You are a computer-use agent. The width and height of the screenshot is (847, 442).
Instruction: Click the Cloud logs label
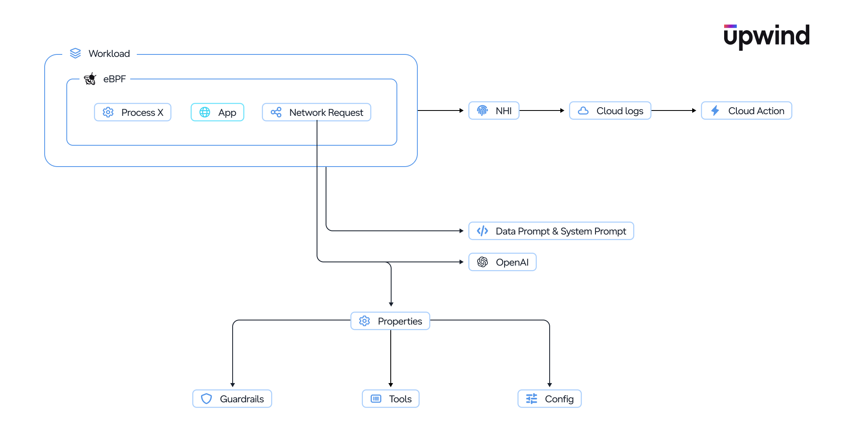(x=620, y=111)
